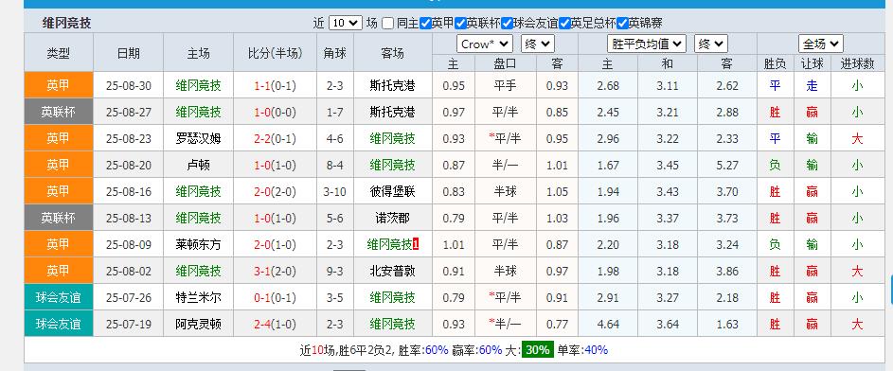Click the red card badge beside 维冈竞技 on 25-08-09
This screenshot has height=371, width=893.
(417, 245)
